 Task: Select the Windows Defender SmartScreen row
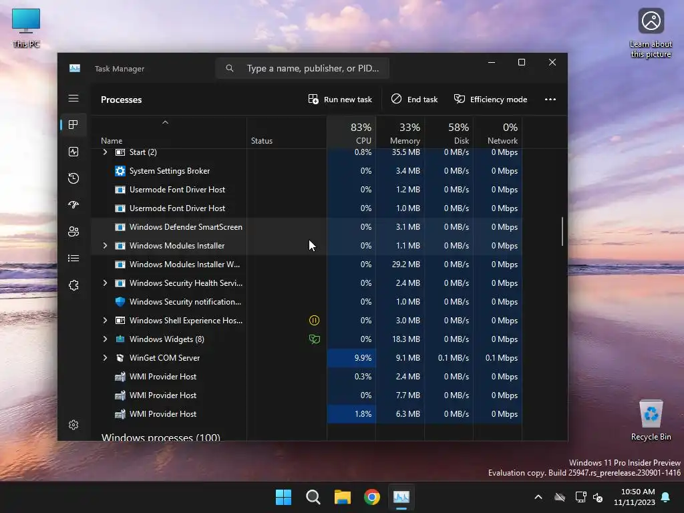tap(306, 227)
